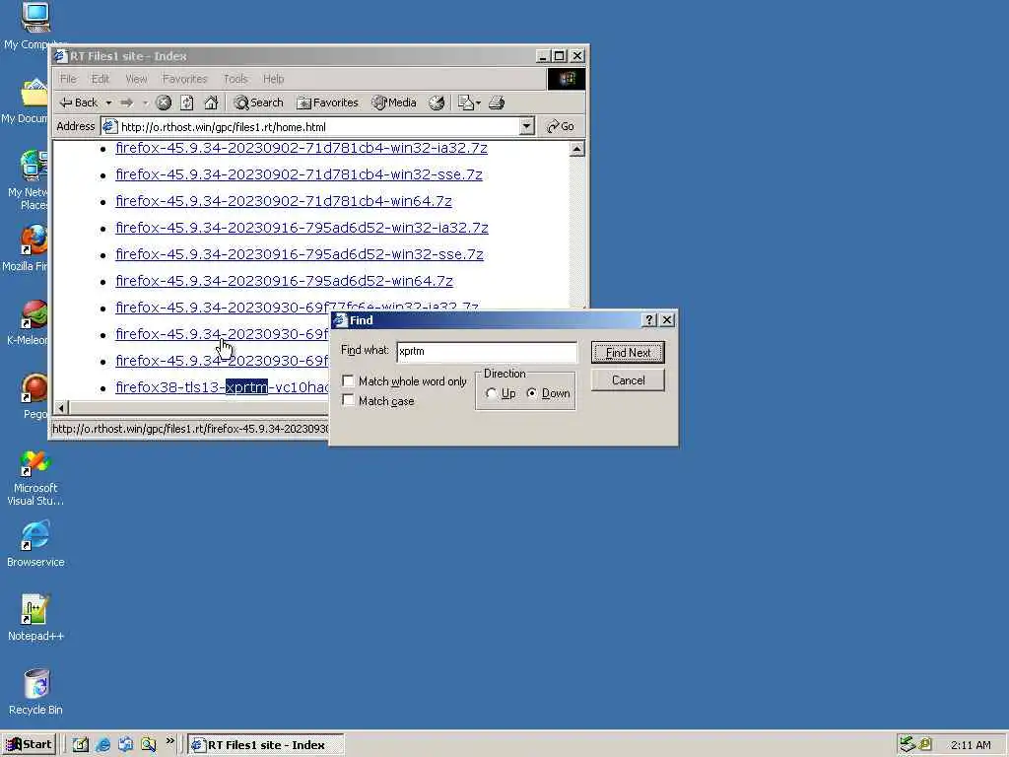
Task: Open the Favorites pane toolbar button
Action: pos(327,103)
